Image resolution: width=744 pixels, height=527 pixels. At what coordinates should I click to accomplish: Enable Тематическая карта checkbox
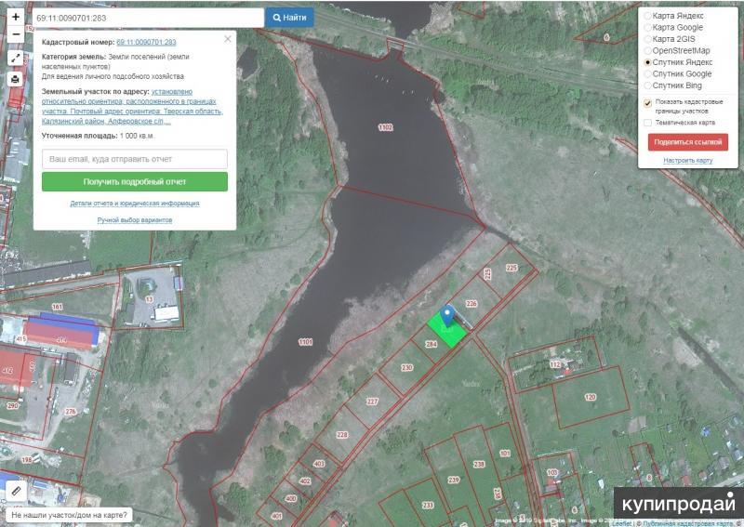coord(647,123)
